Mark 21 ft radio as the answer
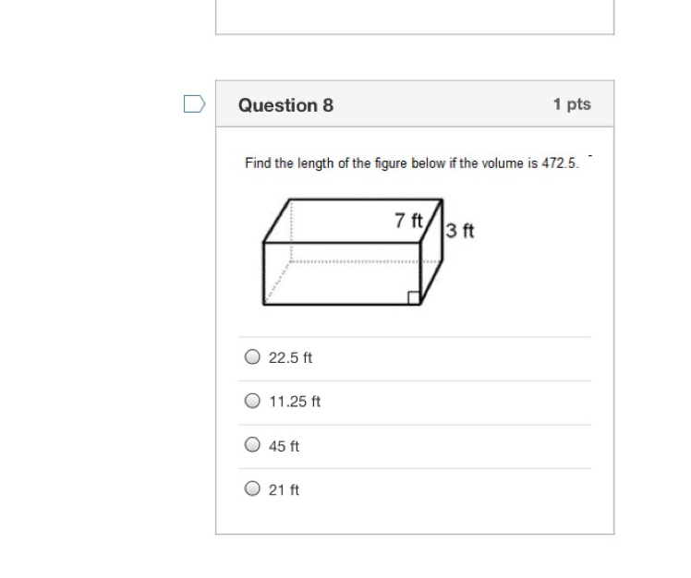Viewport: 691px width, 578px height. pyautogui.click(x=252, y=488)
